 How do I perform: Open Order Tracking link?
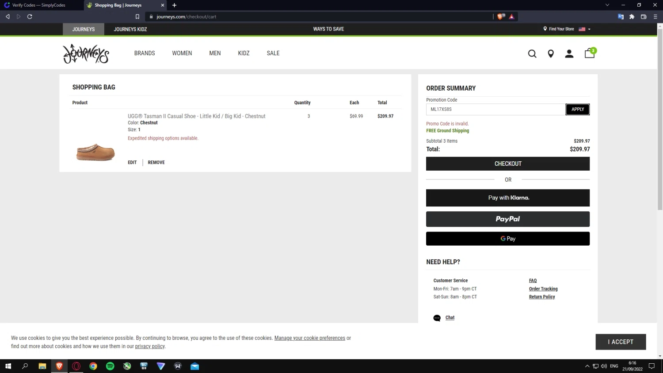(543, 289)
